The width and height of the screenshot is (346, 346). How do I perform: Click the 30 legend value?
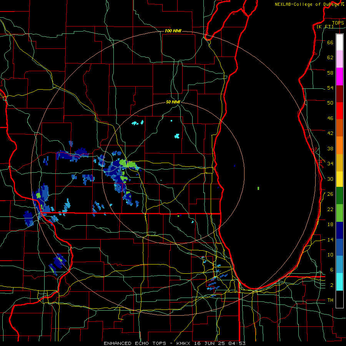click(x=330, y=179)
